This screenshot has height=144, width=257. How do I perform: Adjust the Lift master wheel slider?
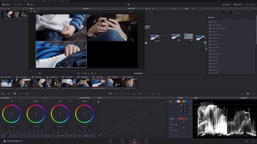(x=12, y=126)
